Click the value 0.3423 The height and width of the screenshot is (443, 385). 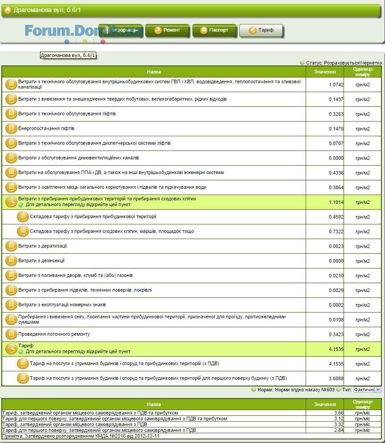[x=336, y=334]
